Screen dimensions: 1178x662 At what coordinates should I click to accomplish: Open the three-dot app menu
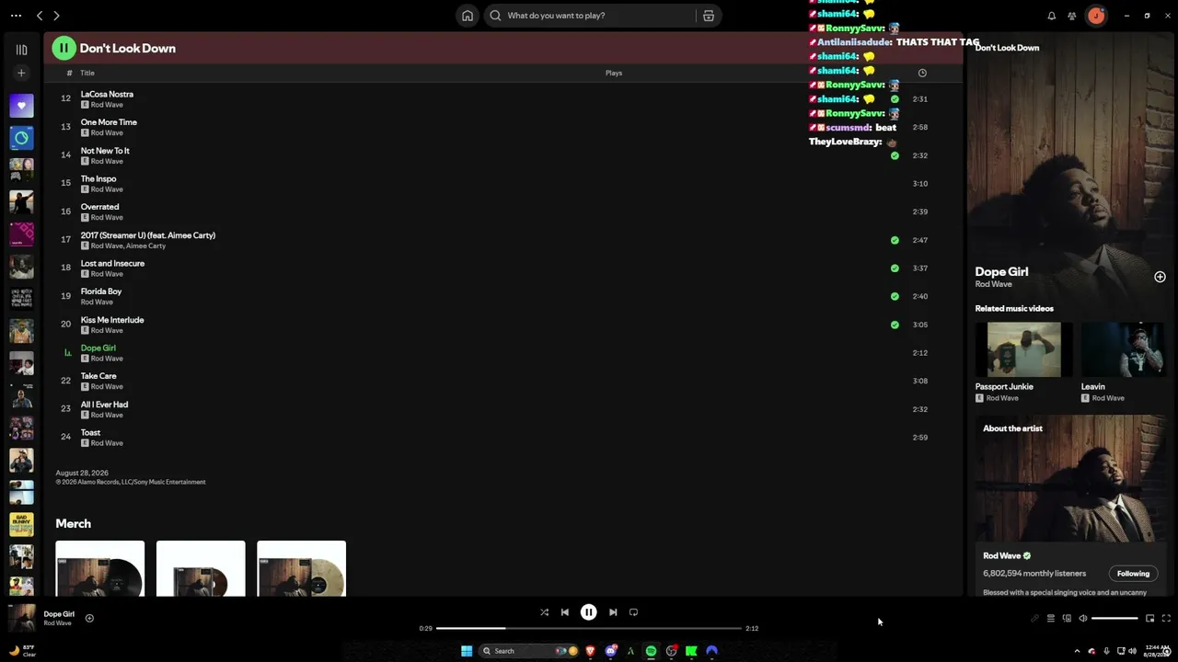(16, 16)
